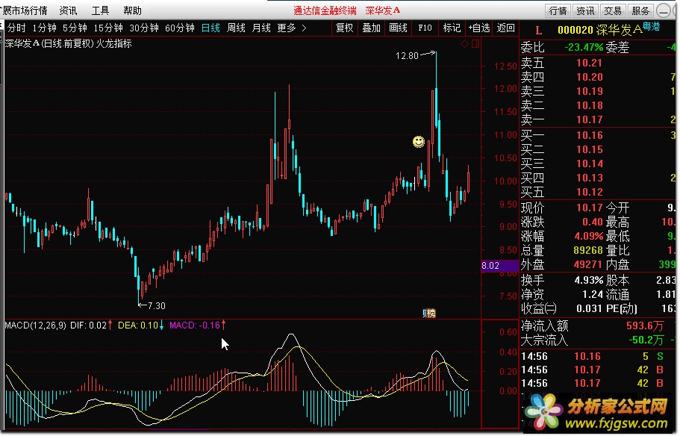
Task: Click the chart title 深华发A(日线,前复权) 火龙指标
Action: click(68, 43)
